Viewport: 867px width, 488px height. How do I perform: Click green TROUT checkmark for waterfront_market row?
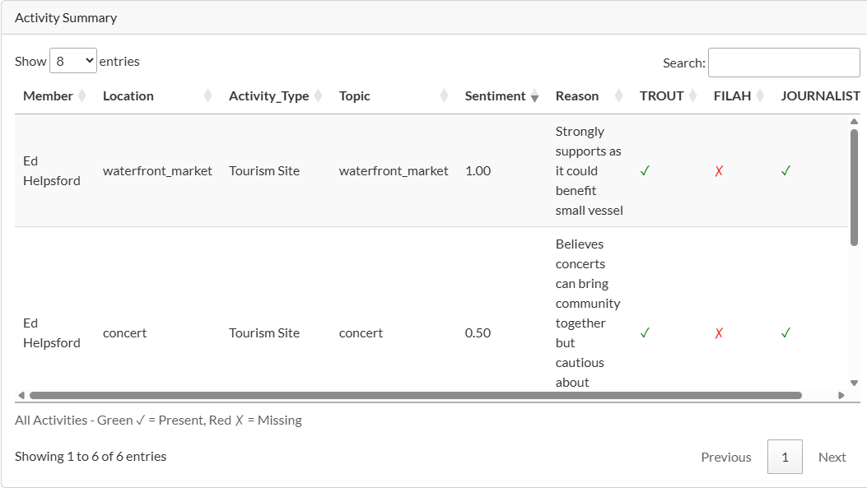click(x=645, y=171)
